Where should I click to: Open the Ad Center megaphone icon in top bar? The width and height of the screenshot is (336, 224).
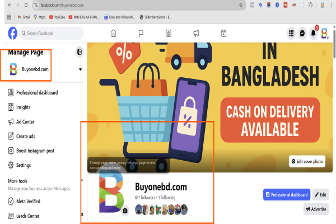[196, 33]
